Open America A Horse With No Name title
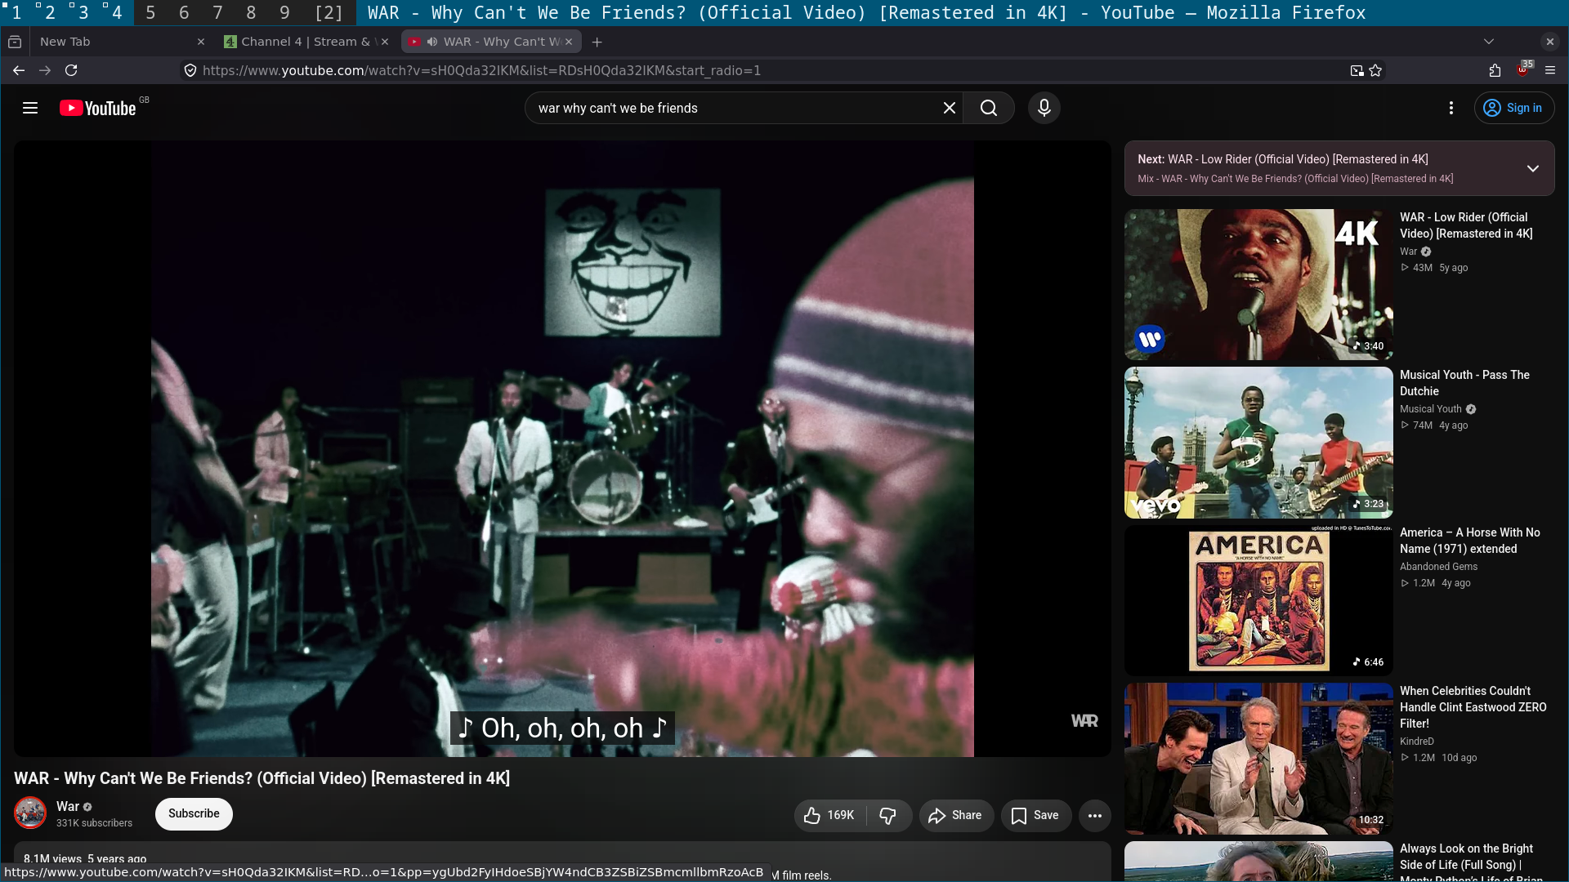Viewport: 1569px width, 882px height. click(x=1469, y=541)
